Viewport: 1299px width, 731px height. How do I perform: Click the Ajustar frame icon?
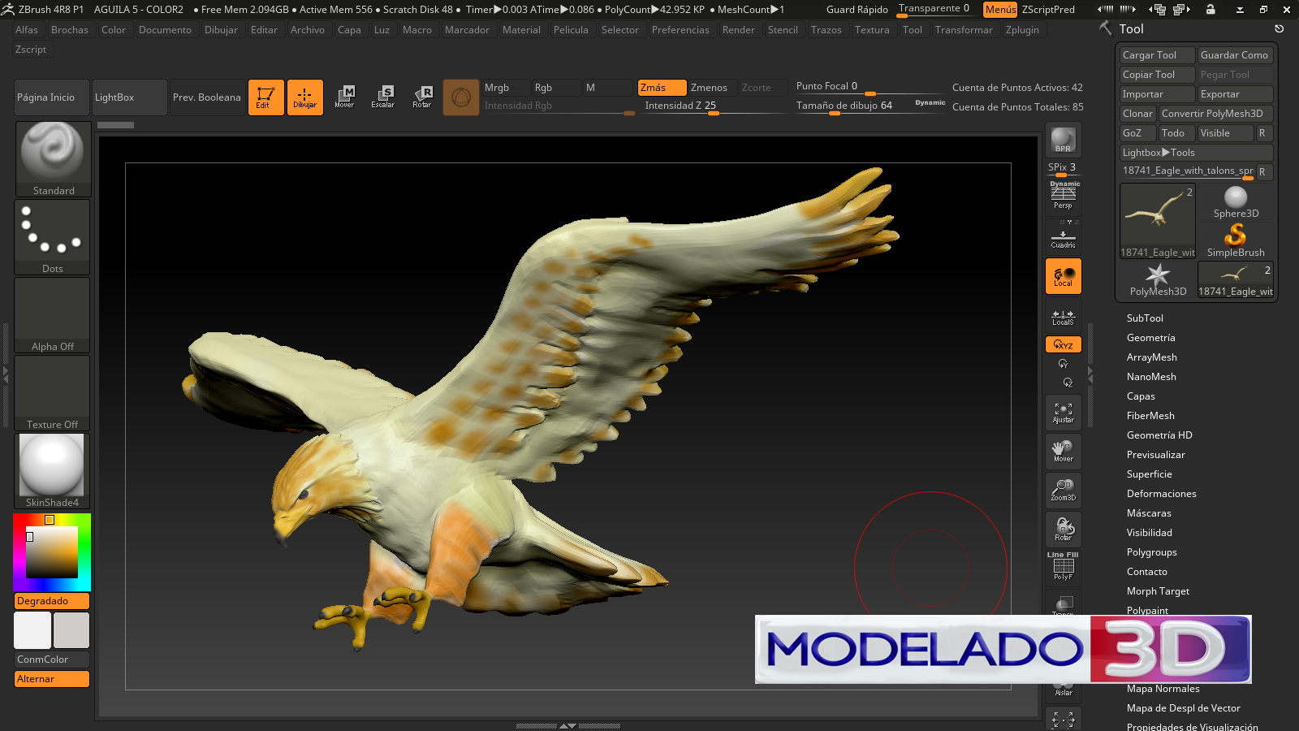(1064, 413)
